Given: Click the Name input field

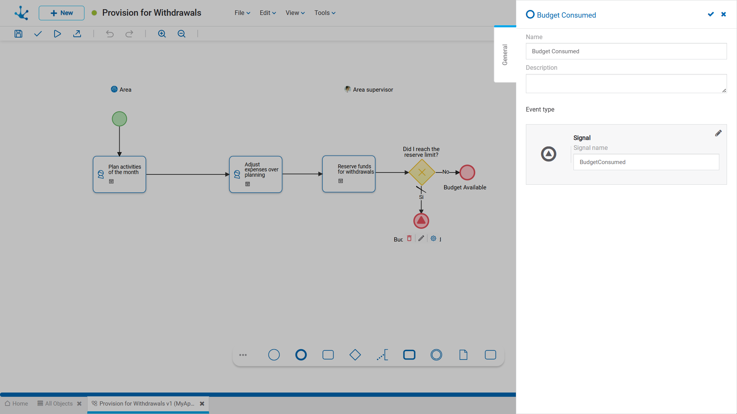Looking at the screenshot, I should tap(626, 51).
